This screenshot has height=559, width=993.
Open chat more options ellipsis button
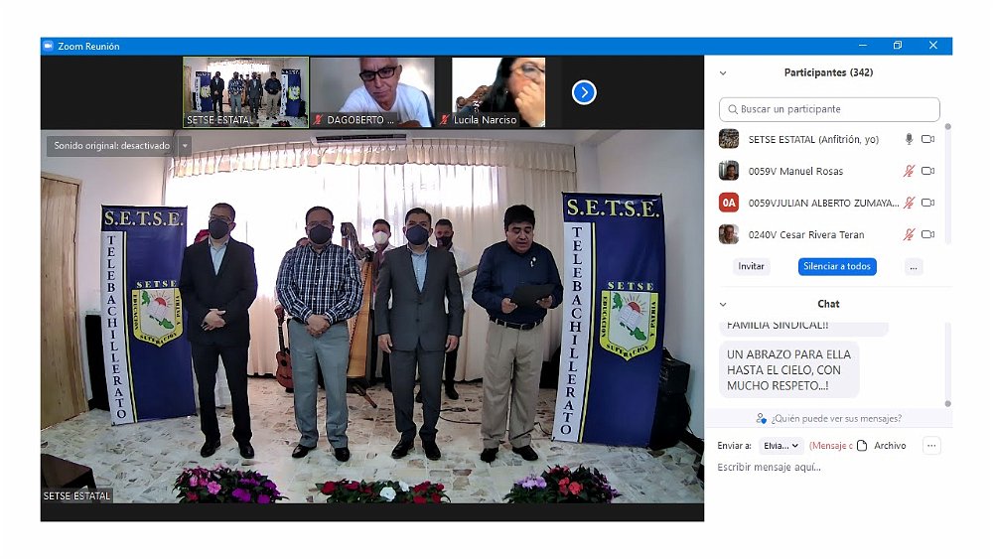click(931, 446)
